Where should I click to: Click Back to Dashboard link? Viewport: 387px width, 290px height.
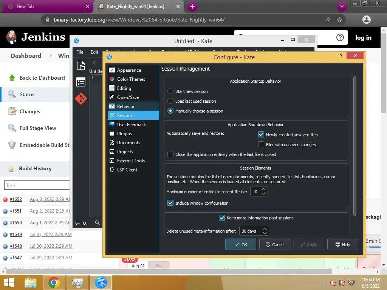click(x=42, y=78)
